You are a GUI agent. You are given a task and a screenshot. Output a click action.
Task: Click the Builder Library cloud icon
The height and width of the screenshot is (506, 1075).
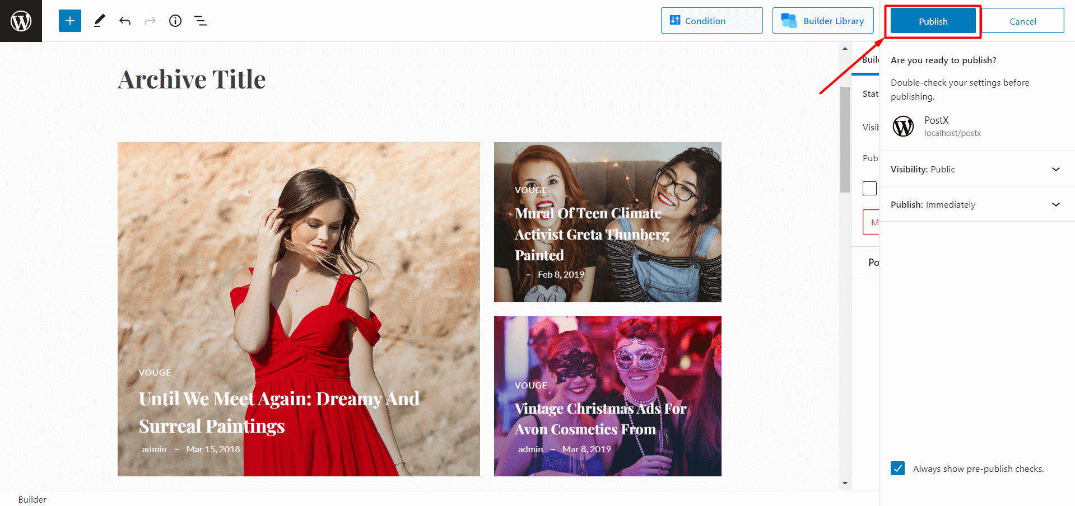pyautogui.click(x=789, y=20)
